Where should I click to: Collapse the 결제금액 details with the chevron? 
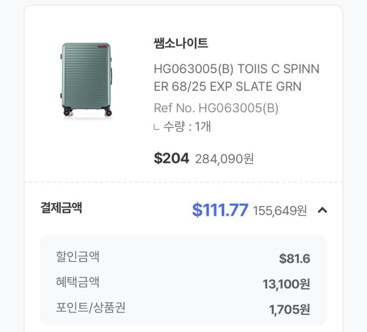coord(322,210)
